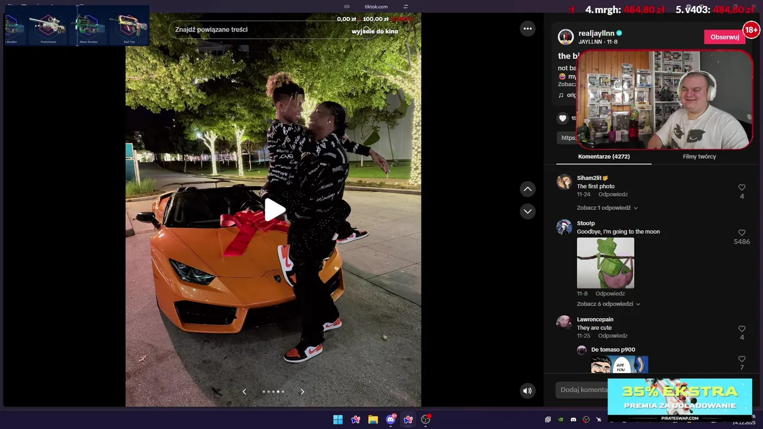
Task: Play the TikTok video with center play button
Action: click(275, 210)
